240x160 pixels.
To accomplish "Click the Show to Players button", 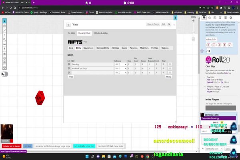I will tap(153, 24).
